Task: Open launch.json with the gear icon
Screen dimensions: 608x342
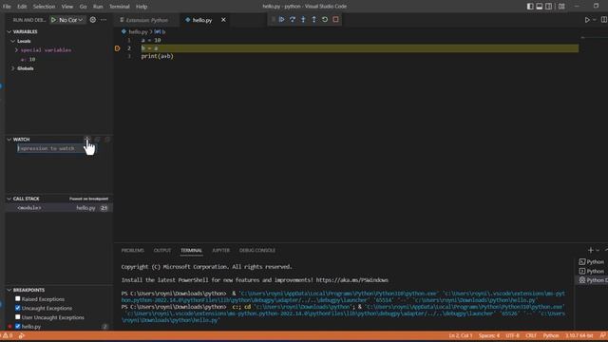Action: pyautogui.click(x=93, y=20)
